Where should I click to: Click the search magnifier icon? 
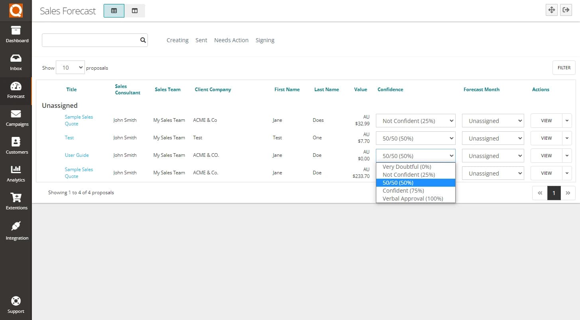[143, 40]
